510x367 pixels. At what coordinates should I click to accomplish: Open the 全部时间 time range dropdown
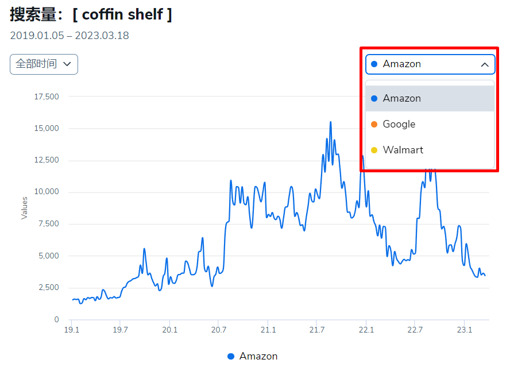click(x=44, y=64)
